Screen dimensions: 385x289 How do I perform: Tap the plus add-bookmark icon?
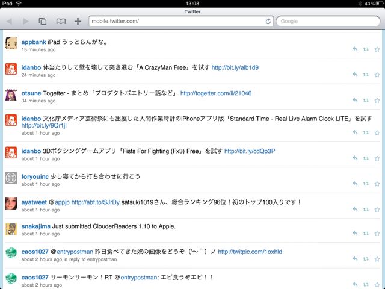click(78, 22)
